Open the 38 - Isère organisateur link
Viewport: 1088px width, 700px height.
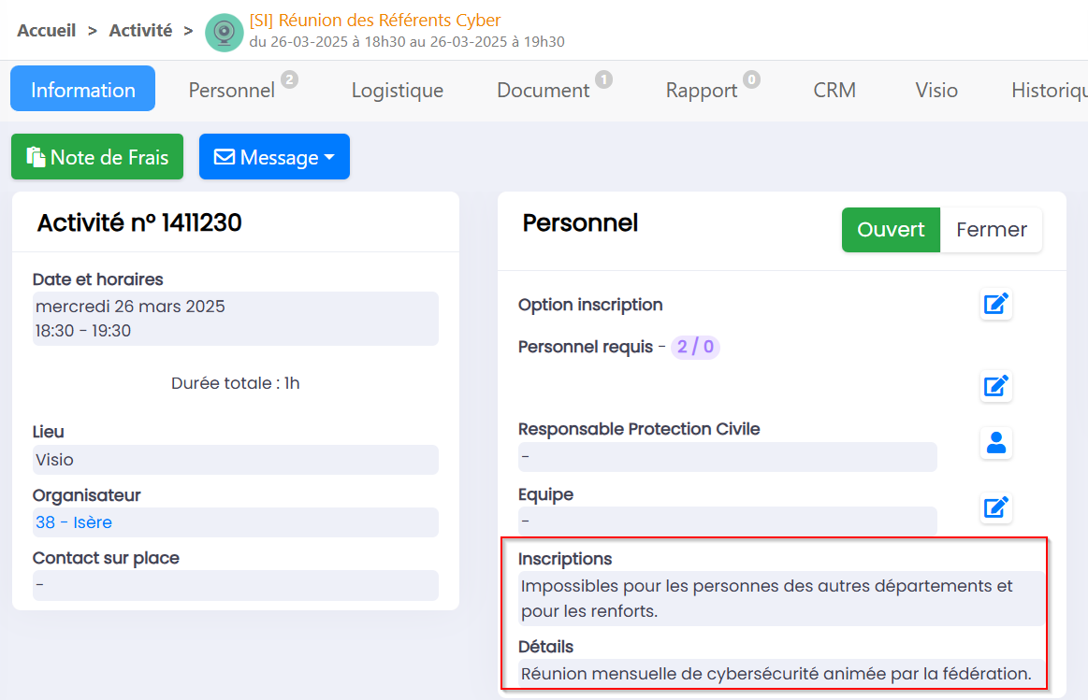74,522
